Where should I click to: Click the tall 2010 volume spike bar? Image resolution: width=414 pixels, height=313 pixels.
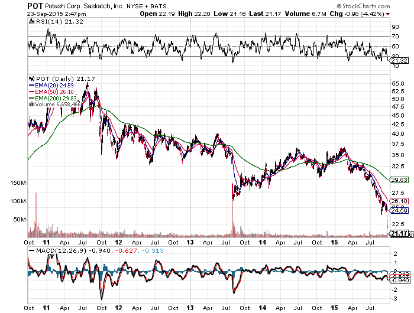tap(36, 215)
